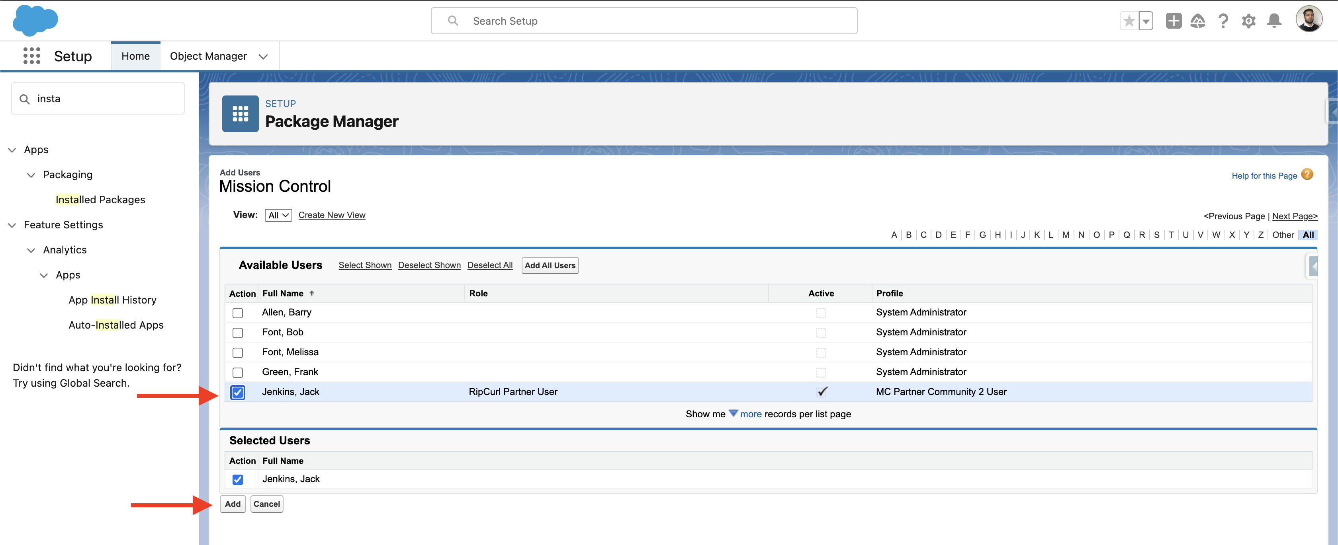Uncheck Jenkins, Jack in Available Users
1338x545 pixels.
(238, 393)
